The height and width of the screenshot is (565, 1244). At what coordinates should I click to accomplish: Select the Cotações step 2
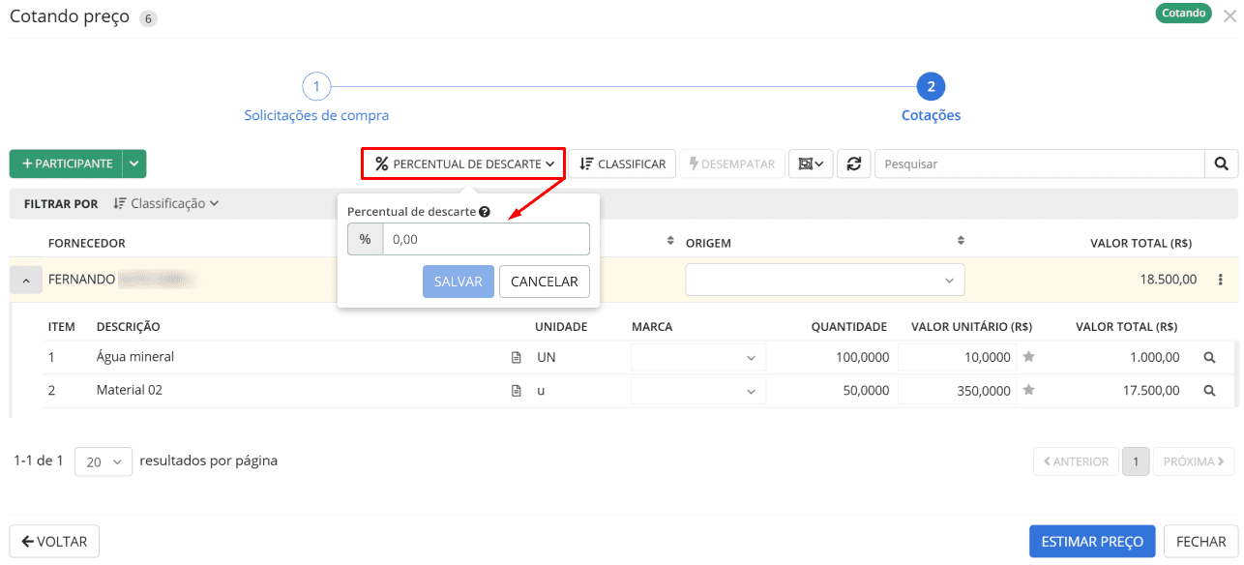pyautogui.click(x=931, y=87)
